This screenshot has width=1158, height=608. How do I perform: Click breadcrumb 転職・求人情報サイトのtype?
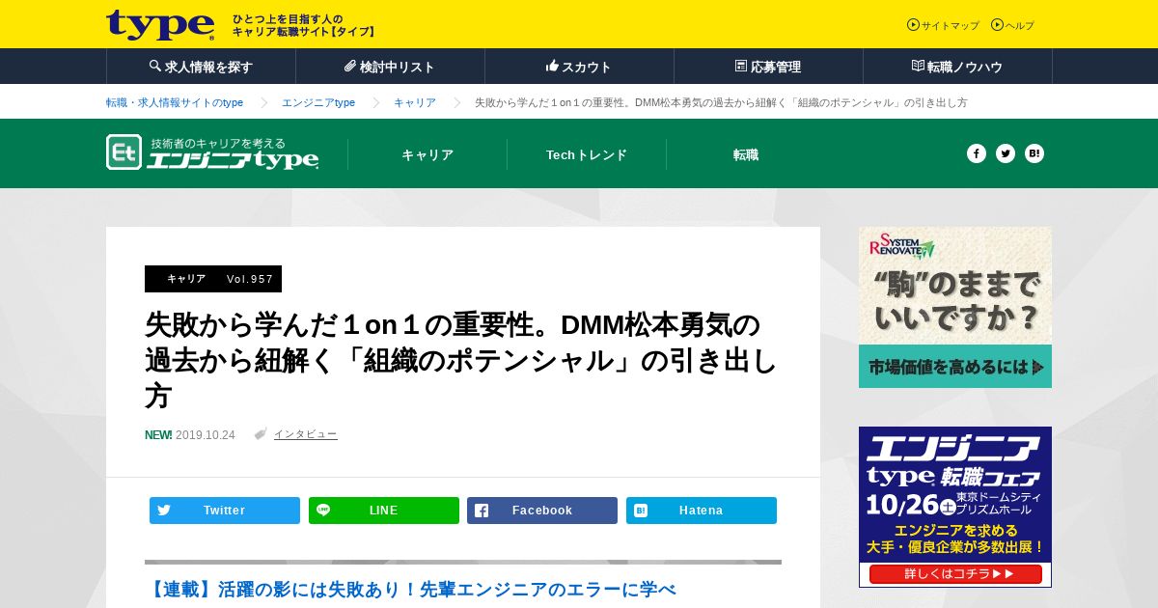pyautogui.click(x=175, y=102)
